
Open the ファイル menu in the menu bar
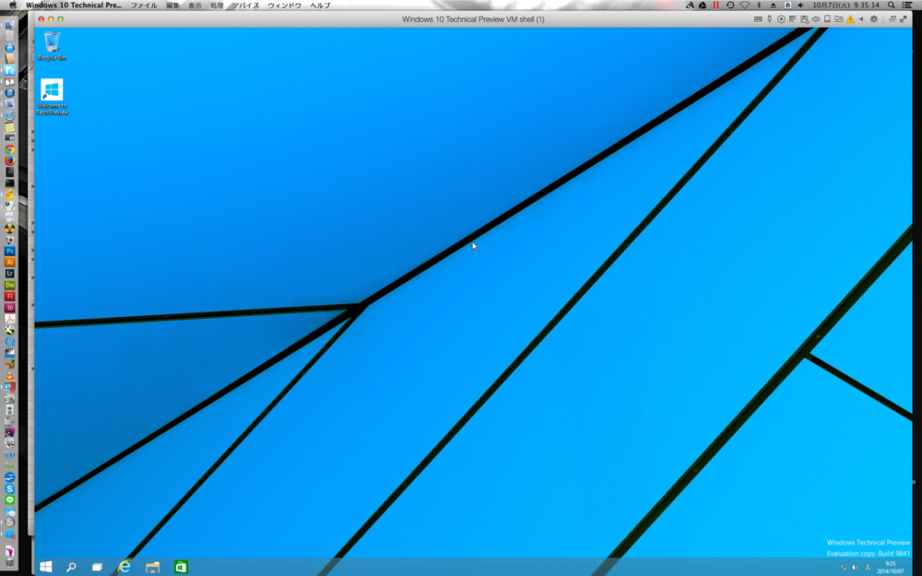[143, 6]
